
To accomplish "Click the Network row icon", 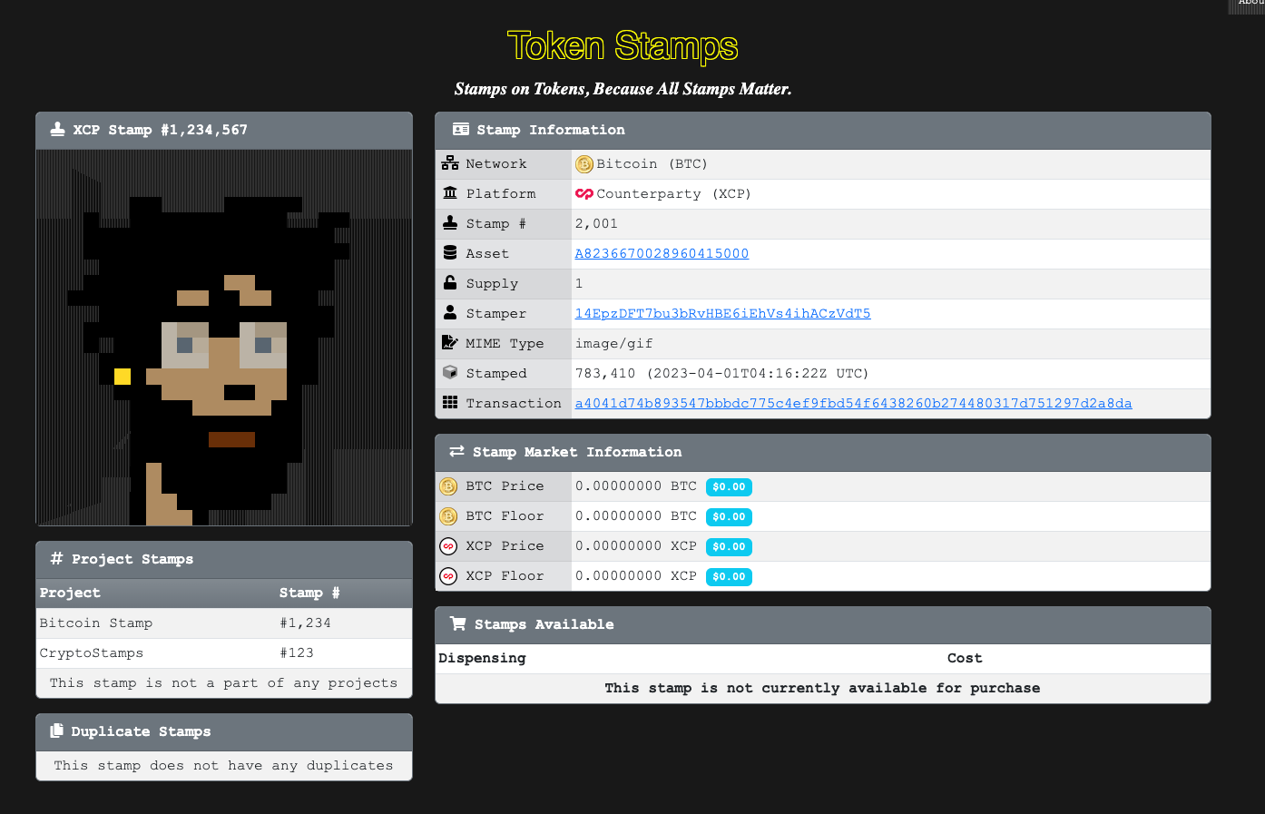I will click(450, 163).
